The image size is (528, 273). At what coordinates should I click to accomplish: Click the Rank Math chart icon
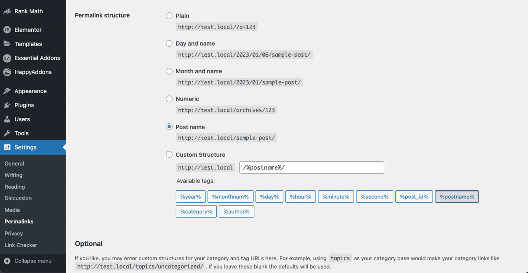click(x=7, y=11)
